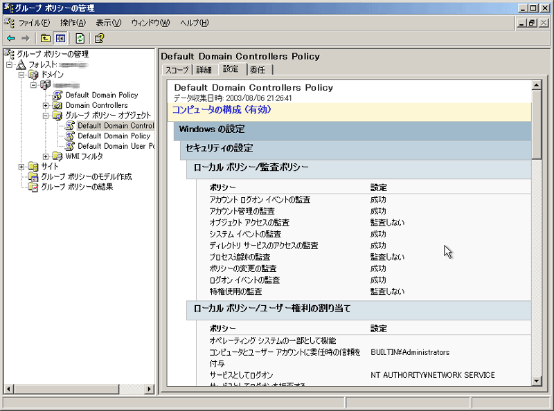Select Default Domain Policy link under domain

point(102,95)
